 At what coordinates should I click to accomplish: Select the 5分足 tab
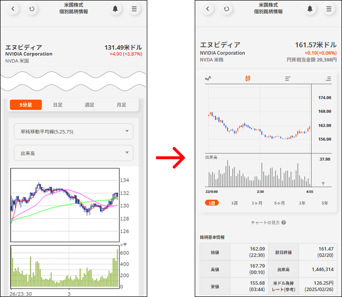coord(26,105)
